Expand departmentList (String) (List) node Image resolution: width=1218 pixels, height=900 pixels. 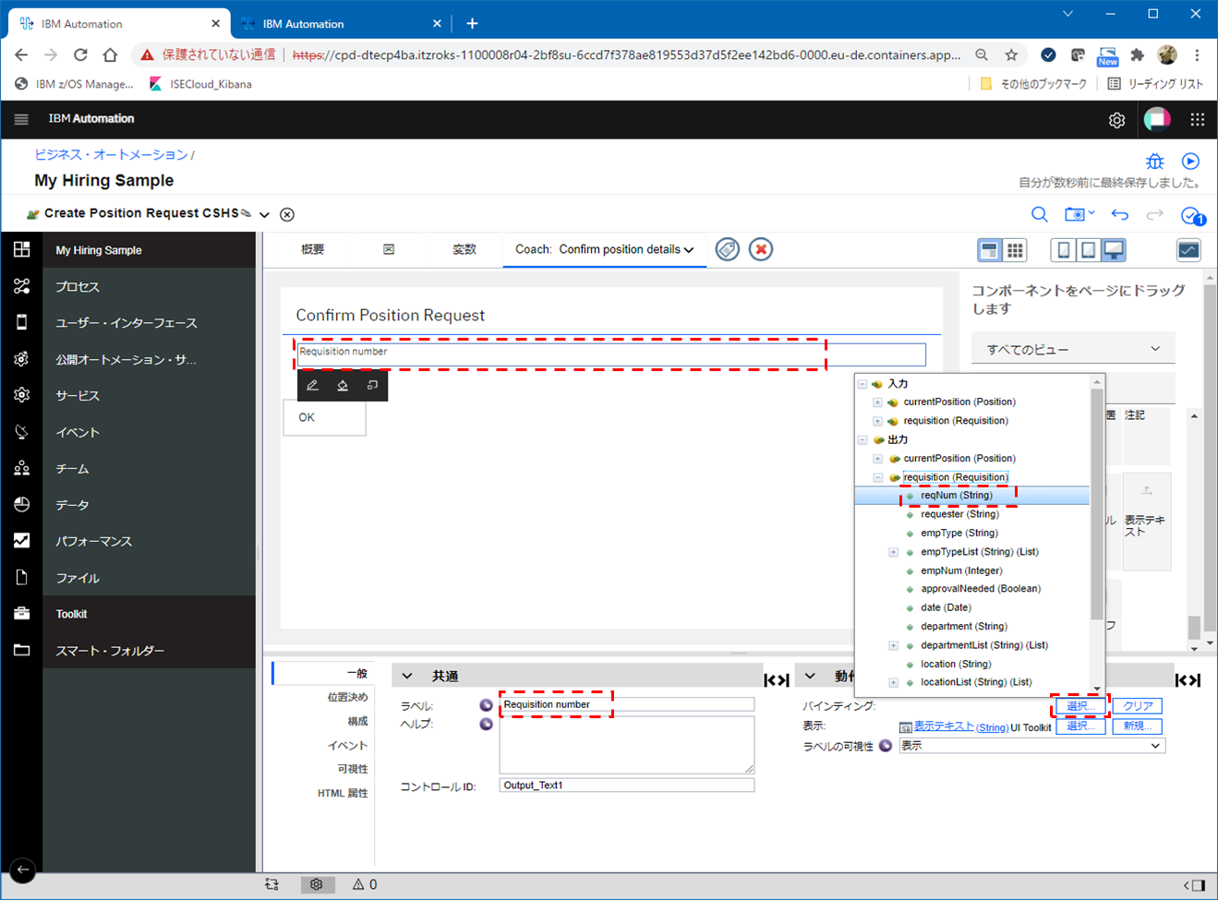[893, 645]
